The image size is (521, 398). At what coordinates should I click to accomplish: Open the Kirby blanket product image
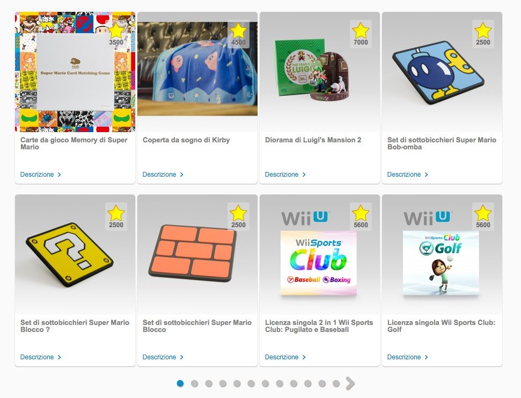197,69
